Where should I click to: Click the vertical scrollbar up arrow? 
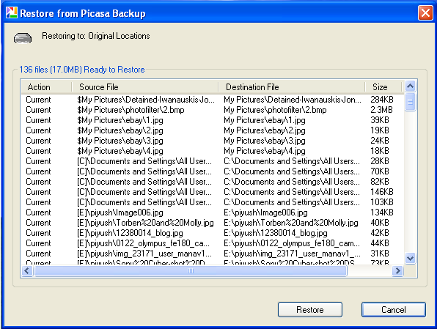tap(410, 86)
